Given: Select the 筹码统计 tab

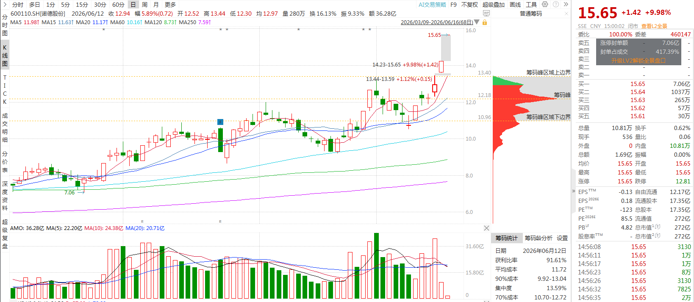Looking at the screenshot, I should [x=506, y=238].
